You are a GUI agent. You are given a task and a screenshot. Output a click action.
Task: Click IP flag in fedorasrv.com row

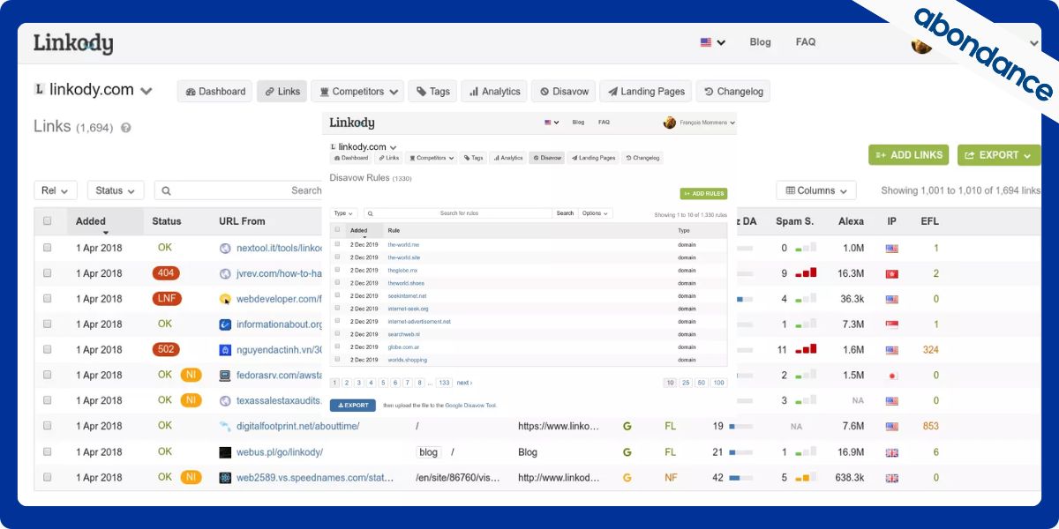[892, 376]
